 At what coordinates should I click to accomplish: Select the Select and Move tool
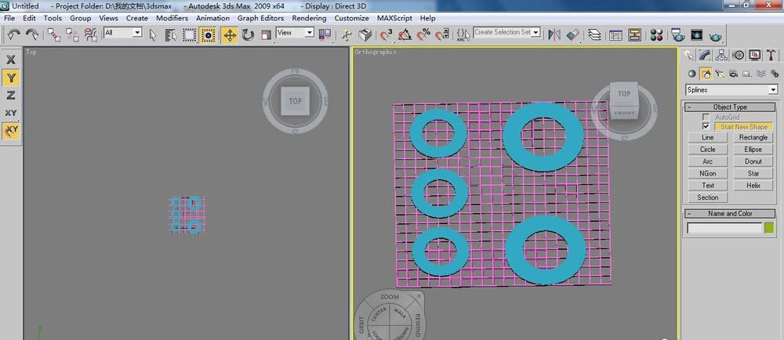[x=230, y=34]
